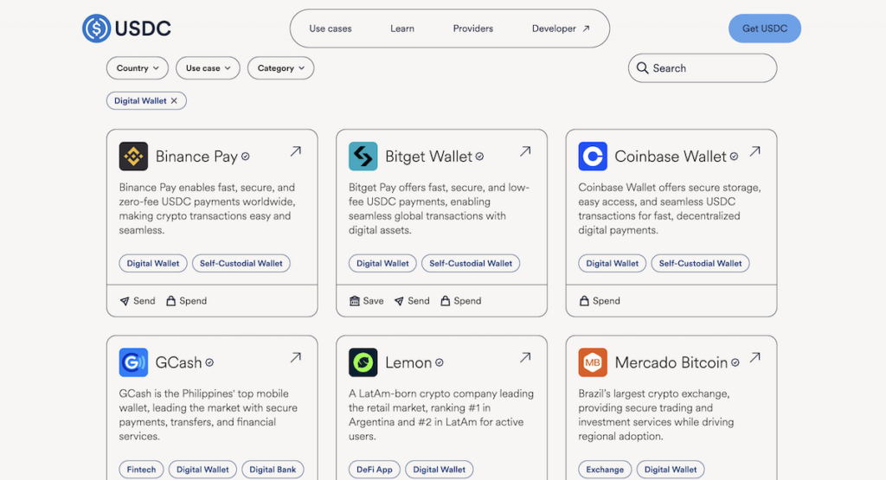Click the Send paper-plane icon on Bitget Wallet
This screenshot has width=886, height=480.
point(399,301)
